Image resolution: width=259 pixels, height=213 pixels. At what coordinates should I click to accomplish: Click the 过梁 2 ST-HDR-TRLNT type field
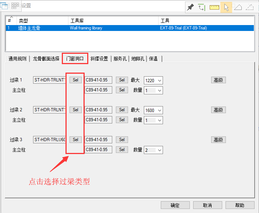50,110
